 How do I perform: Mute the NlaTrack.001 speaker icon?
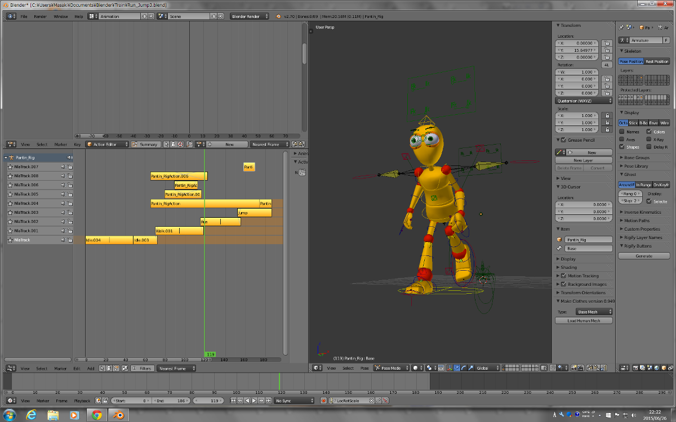pyautogui.click(x=64, y=231)
